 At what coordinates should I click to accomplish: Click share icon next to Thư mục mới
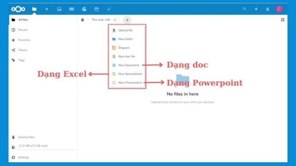[115, 20]
